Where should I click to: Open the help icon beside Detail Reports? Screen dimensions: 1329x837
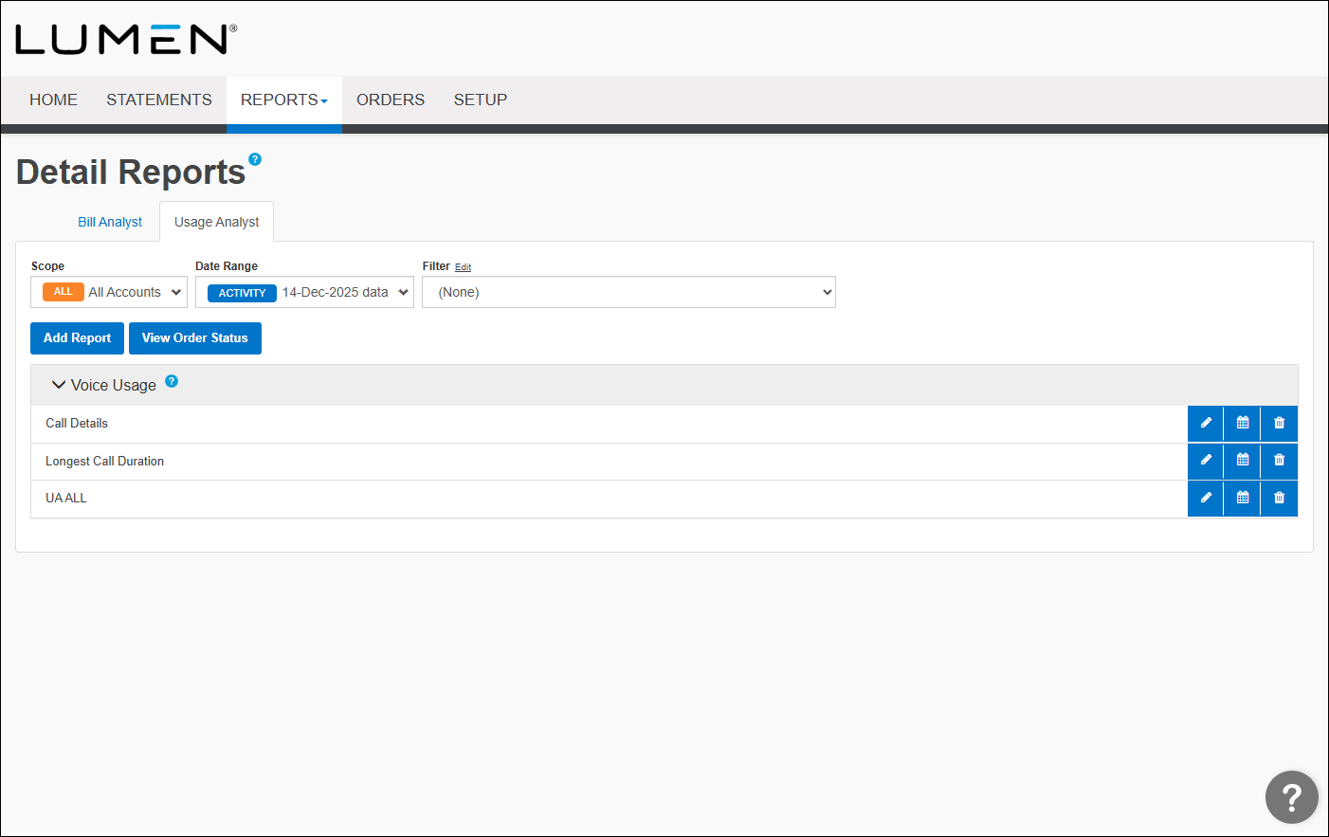[255, 158]
